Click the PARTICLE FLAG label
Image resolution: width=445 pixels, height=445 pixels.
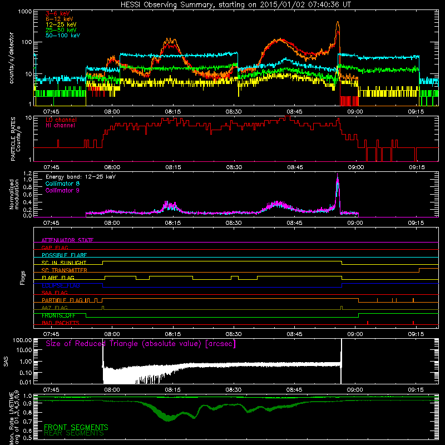coord(63,300)
